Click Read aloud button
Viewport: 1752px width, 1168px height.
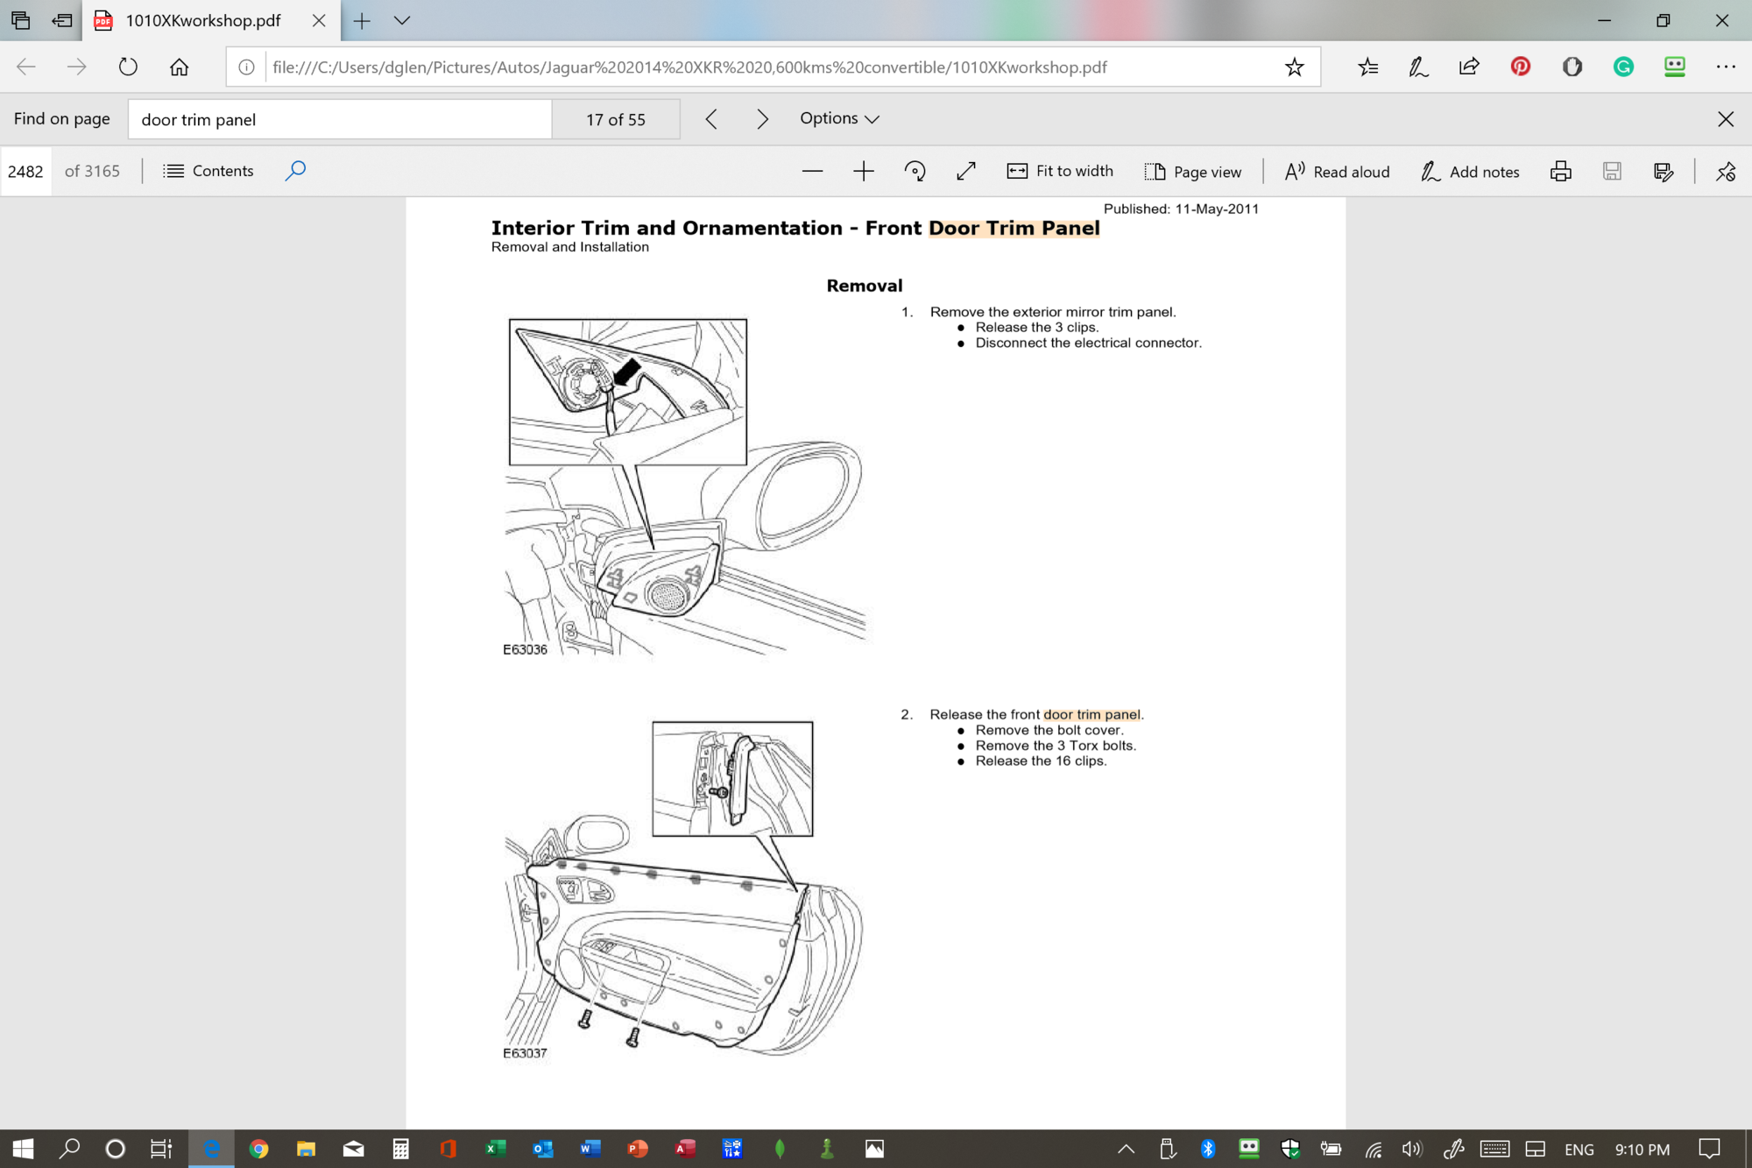coord(1337,172)
